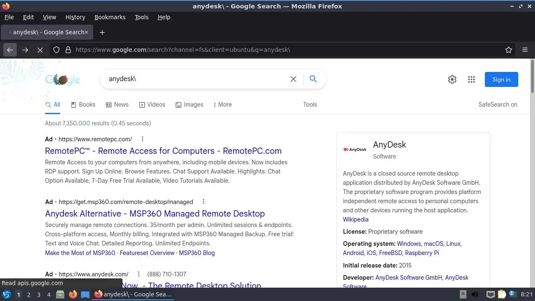Open the Featureset Overview link

pos(147,253)
